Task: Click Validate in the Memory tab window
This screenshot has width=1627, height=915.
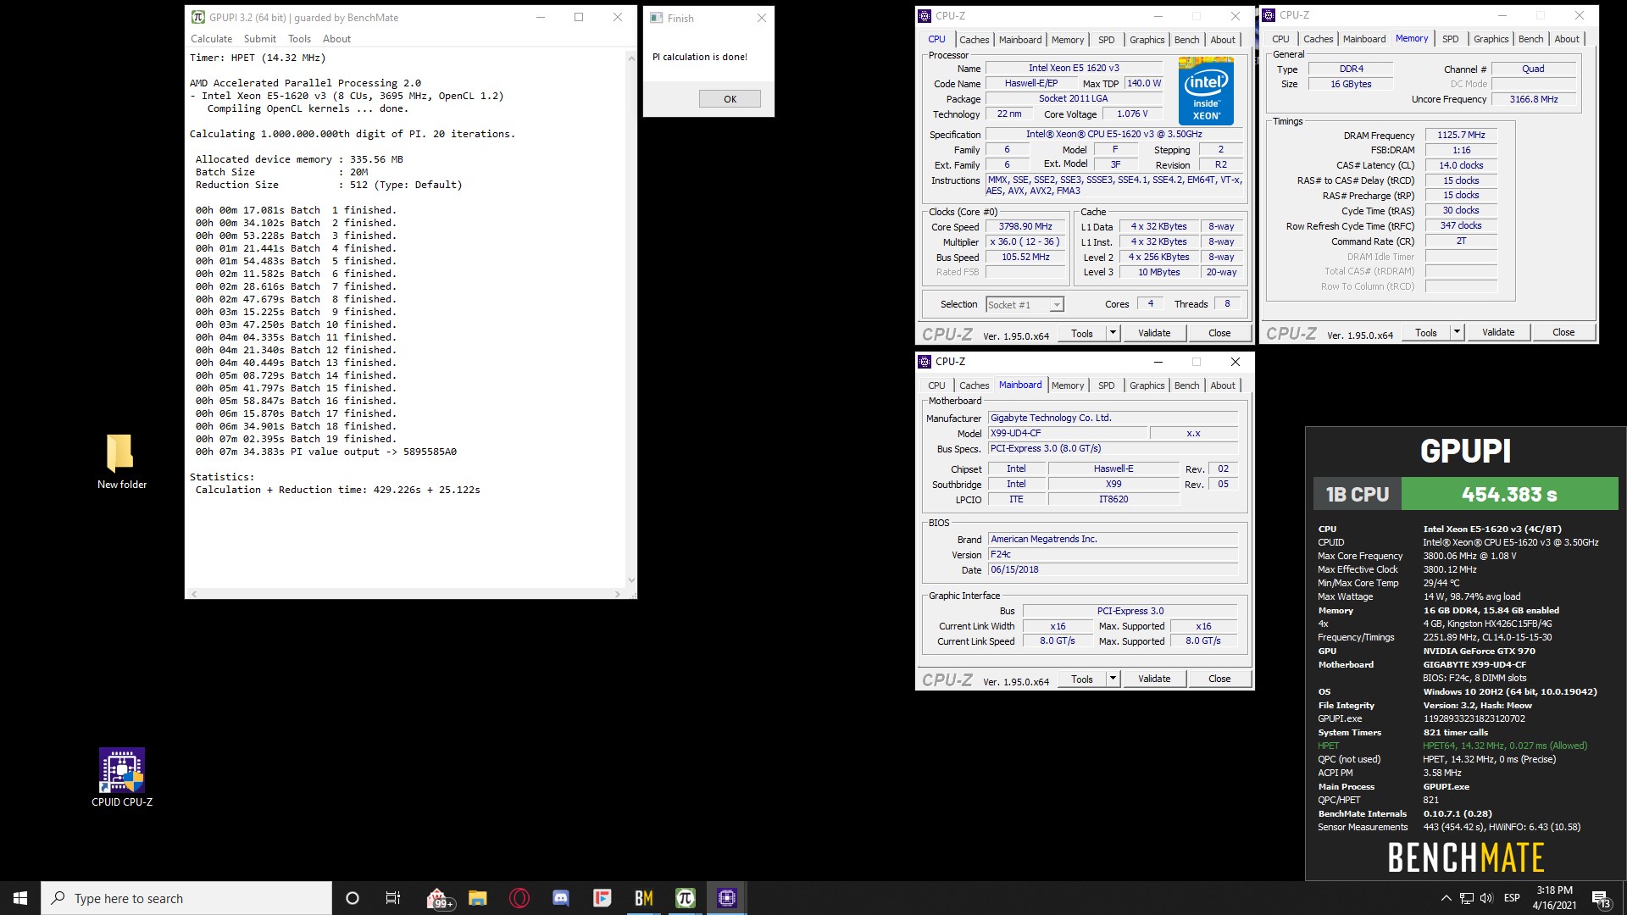Action: (x=1498, y=332)
